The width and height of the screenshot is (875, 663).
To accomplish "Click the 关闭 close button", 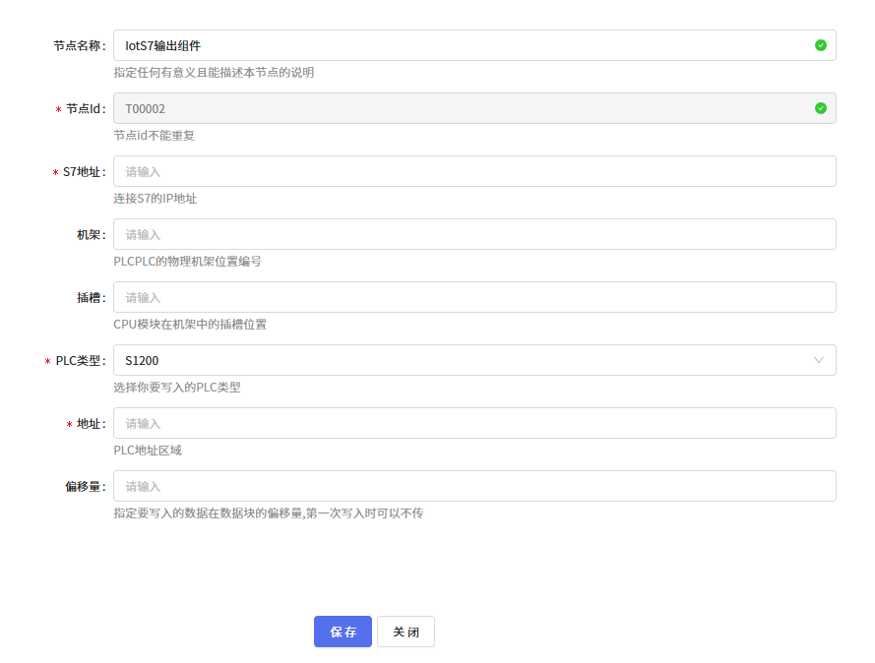I will (406, 632).
